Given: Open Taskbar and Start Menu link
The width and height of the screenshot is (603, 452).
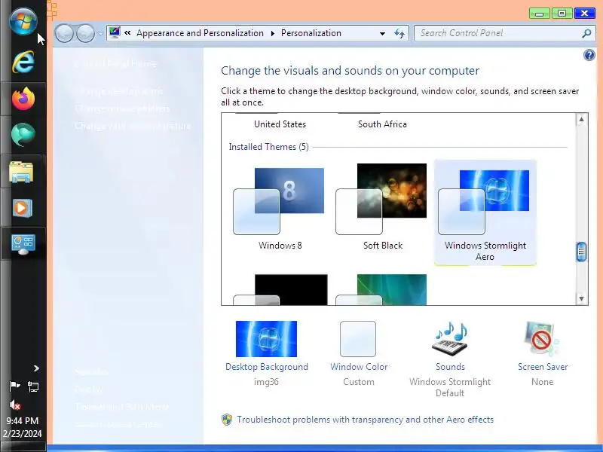Looking at the screenshot, I should [121, 407].
